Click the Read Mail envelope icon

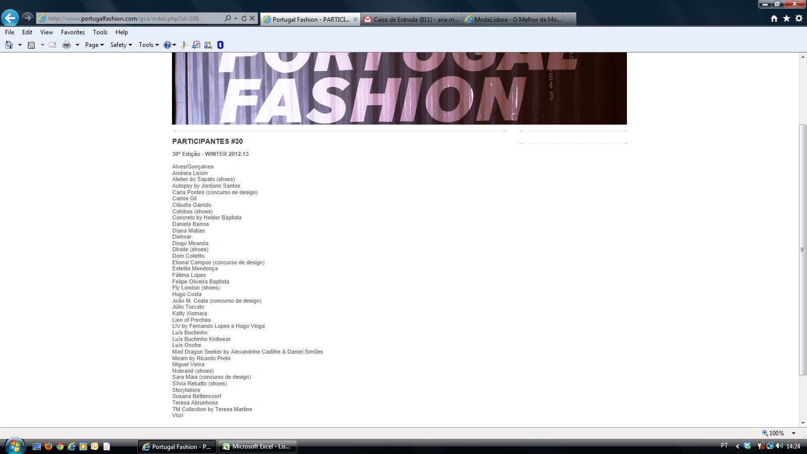[52, 45]
